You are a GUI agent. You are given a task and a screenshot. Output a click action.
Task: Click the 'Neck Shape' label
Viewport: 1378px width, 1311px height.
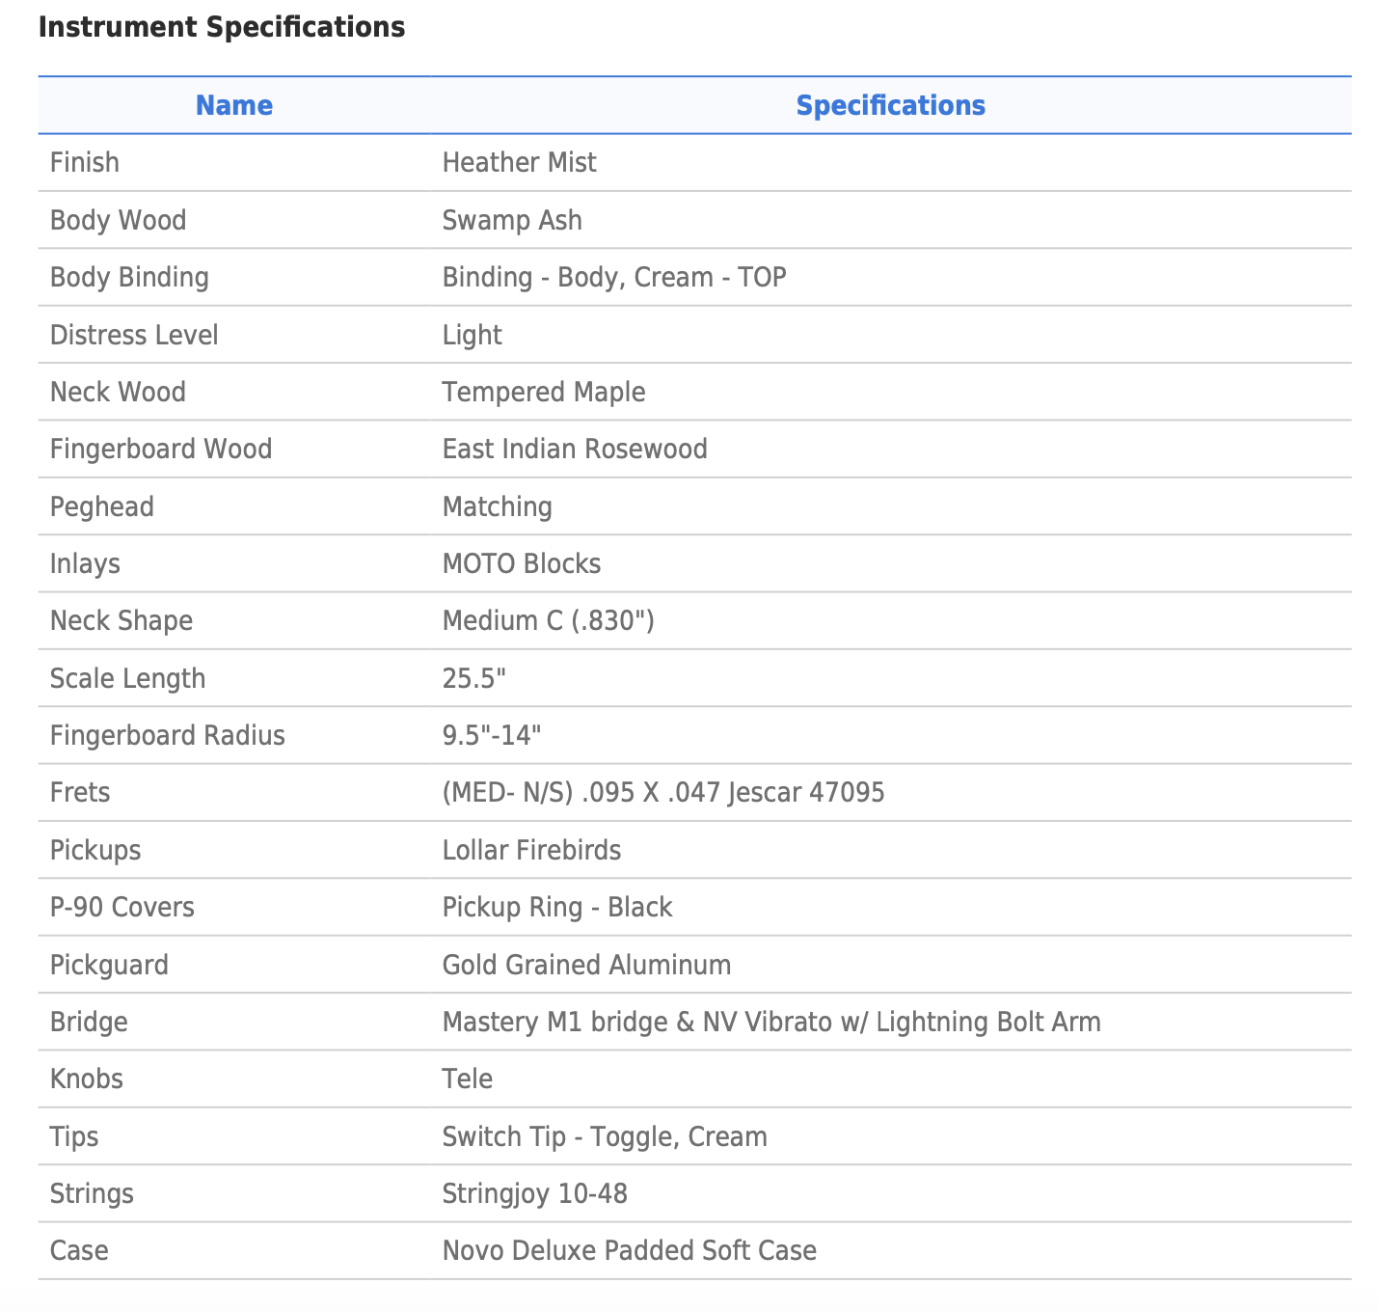(122, 620)
